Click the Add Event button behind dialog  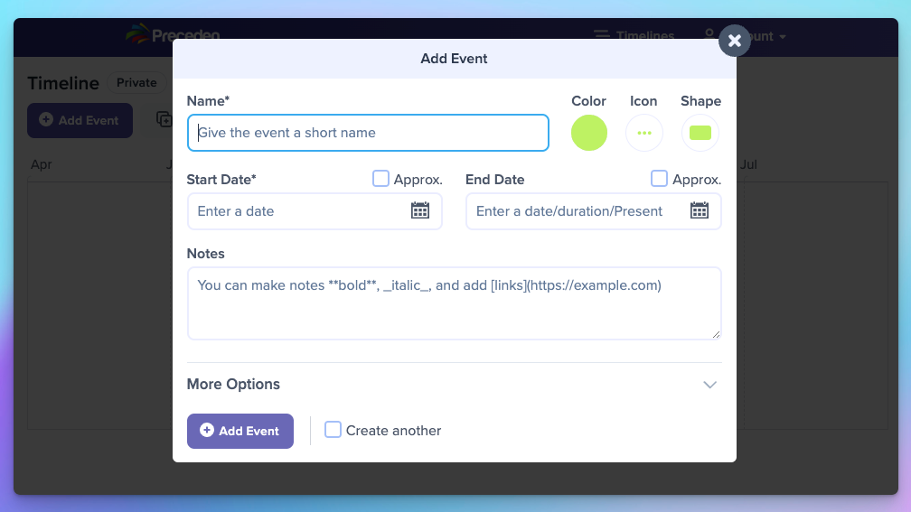[80, 120]
